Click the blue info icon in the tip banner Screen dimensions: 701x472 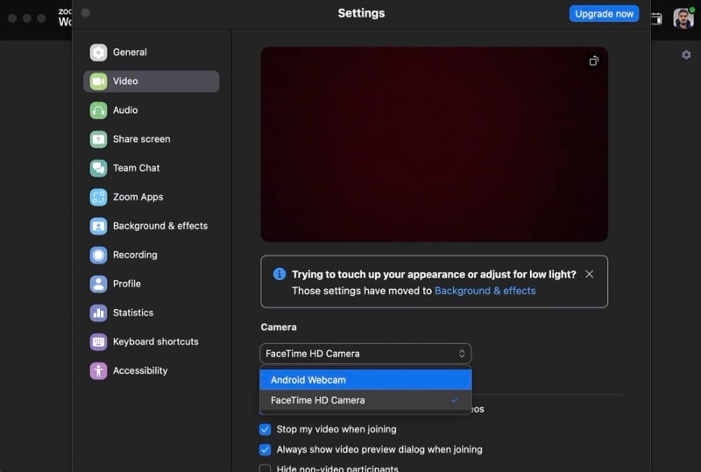point(280,273)
